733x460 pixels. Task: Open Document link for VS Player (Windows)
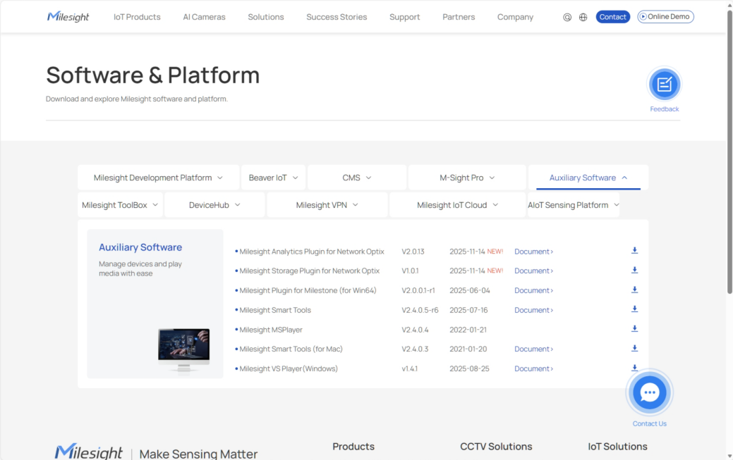pos(533,368)
